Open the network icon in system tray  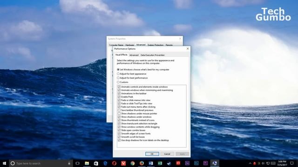[x=268, y=163]
